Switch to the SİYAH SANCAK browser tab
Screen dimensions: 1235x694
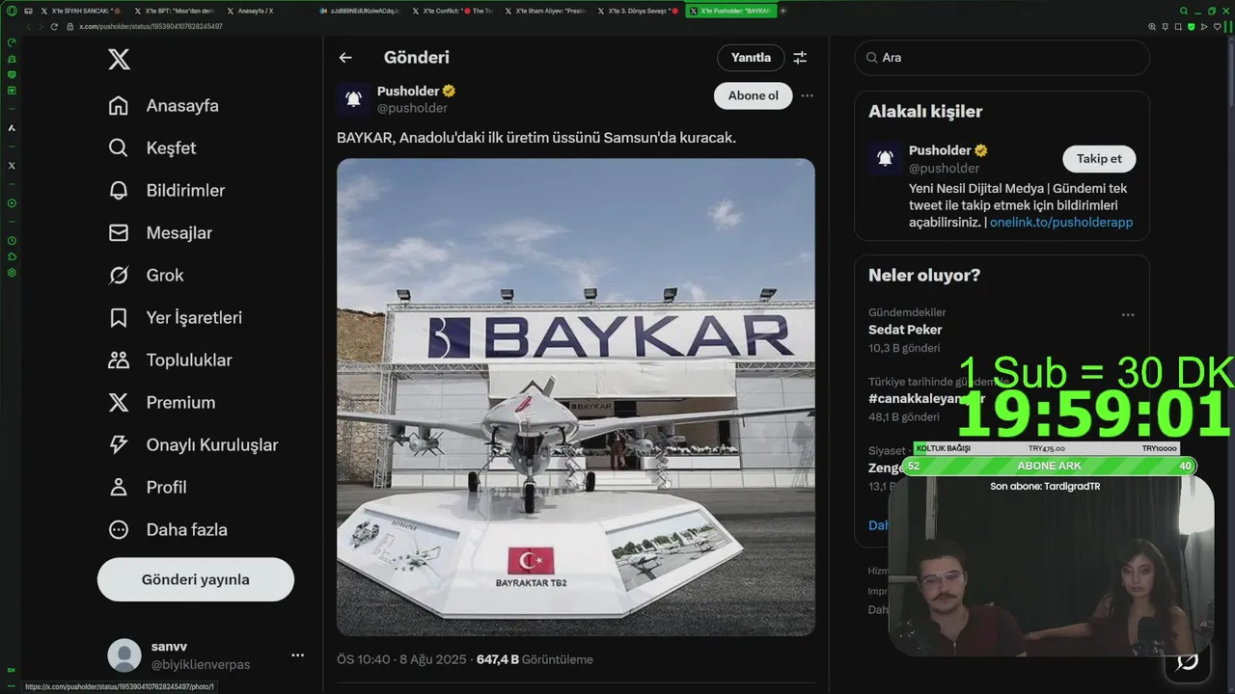tap(80, 11)
